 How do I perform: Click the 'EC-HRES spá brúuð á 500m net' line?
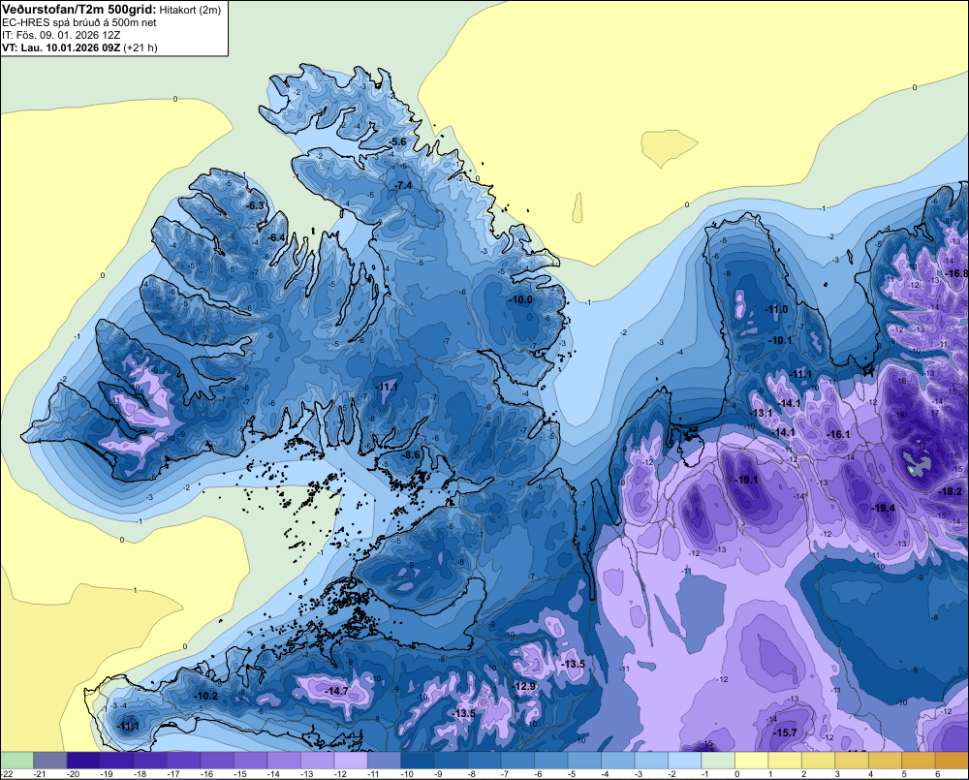[79, 23]
